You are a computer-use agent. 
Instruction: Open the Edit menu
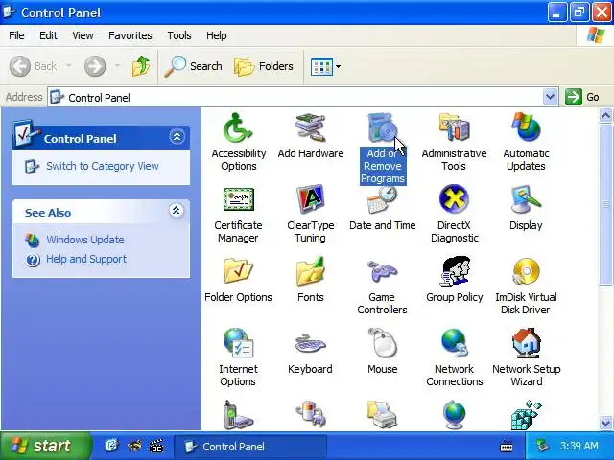point(48,35)
